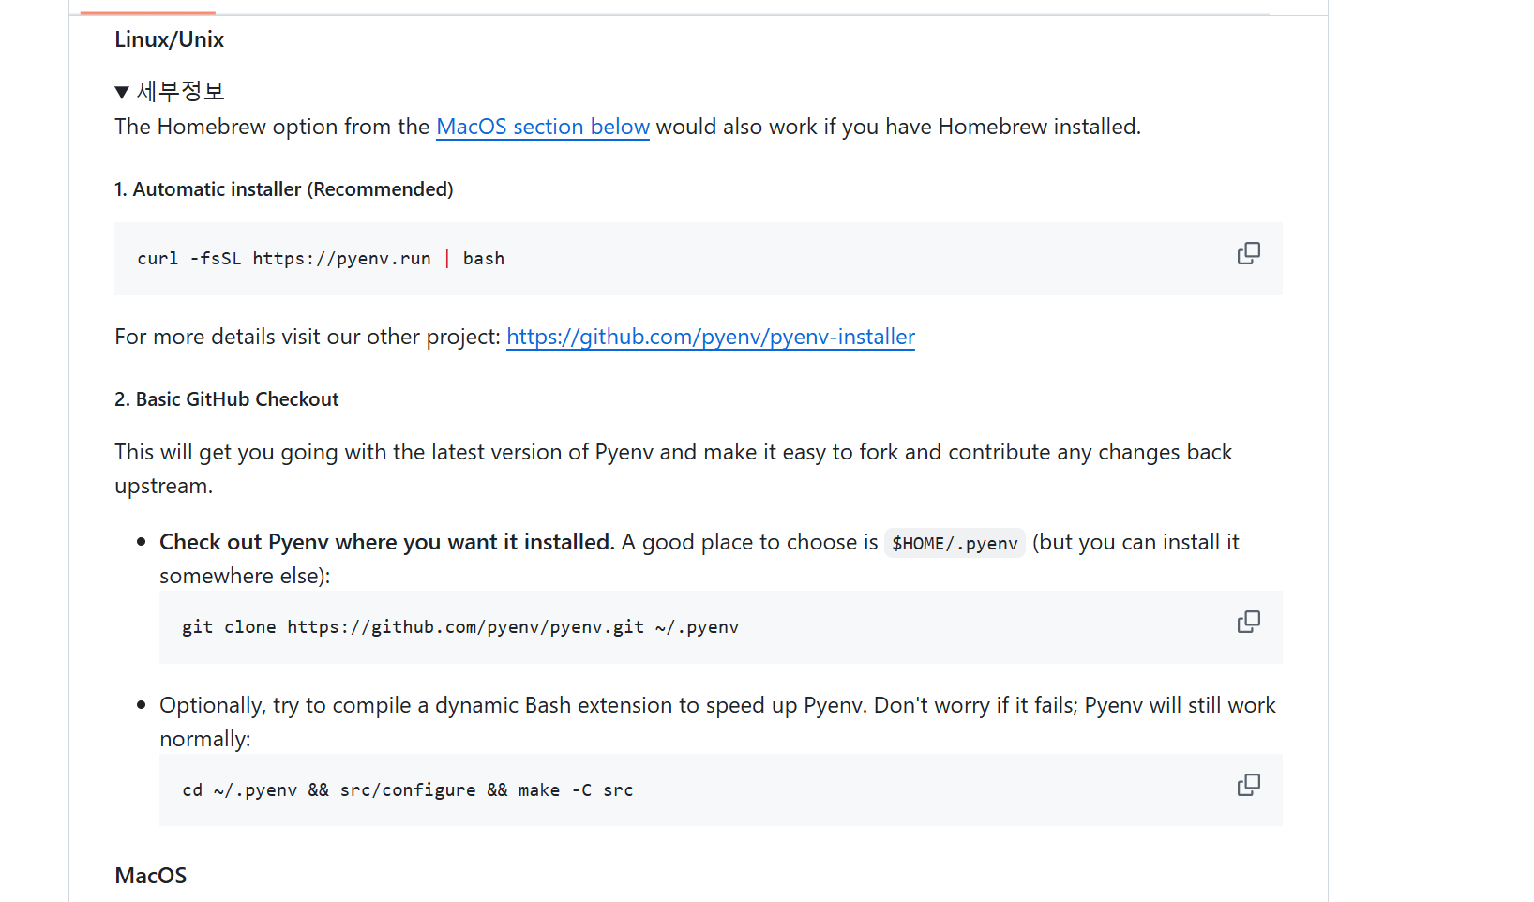Click the $HOME/.pyenv inline code
Image resolution: width=1534 pixels, height=902 pixels.
[955, 543]
